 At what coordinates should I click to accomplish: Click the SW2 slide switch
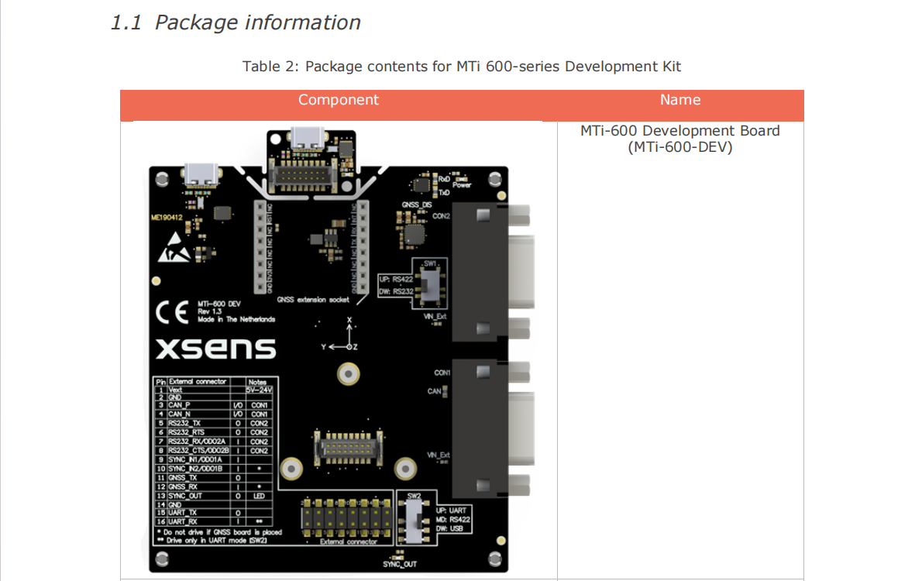[414, 521]
